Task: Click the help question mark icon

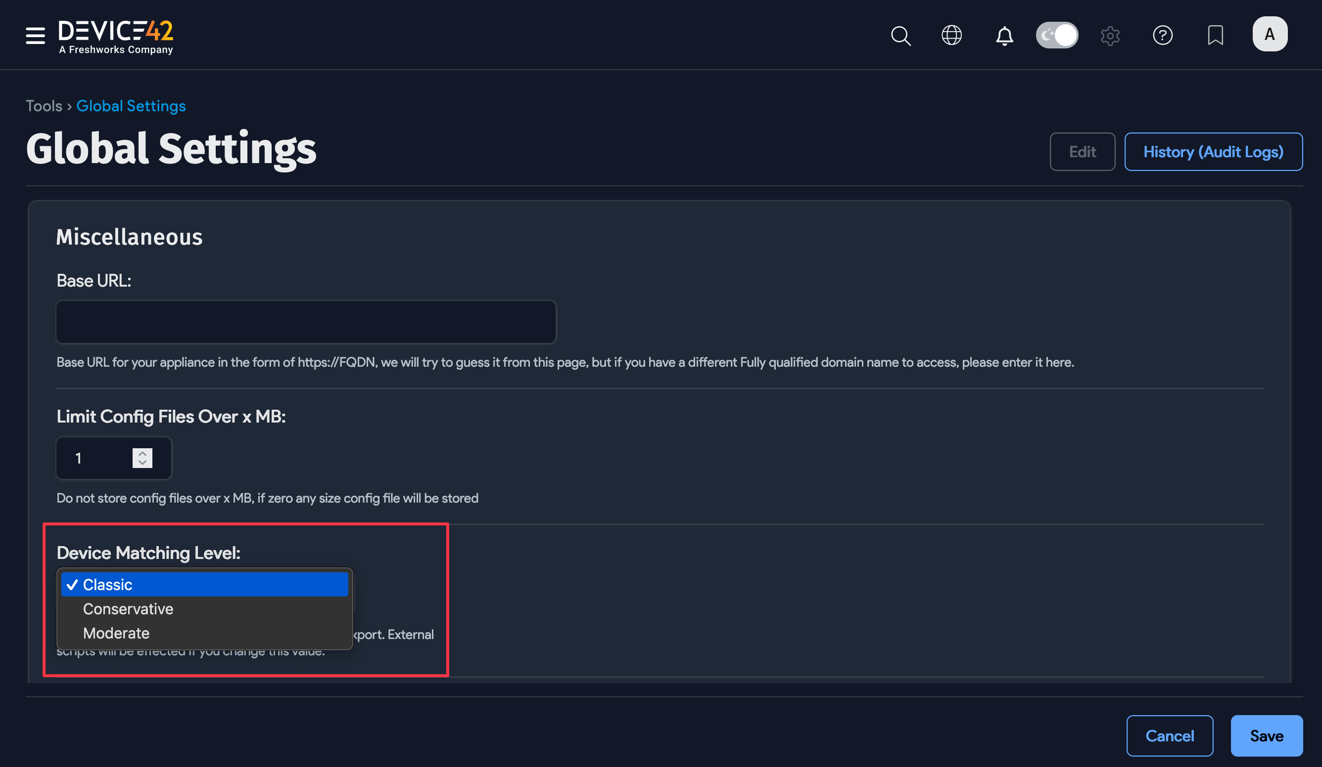Action: 1162,36
